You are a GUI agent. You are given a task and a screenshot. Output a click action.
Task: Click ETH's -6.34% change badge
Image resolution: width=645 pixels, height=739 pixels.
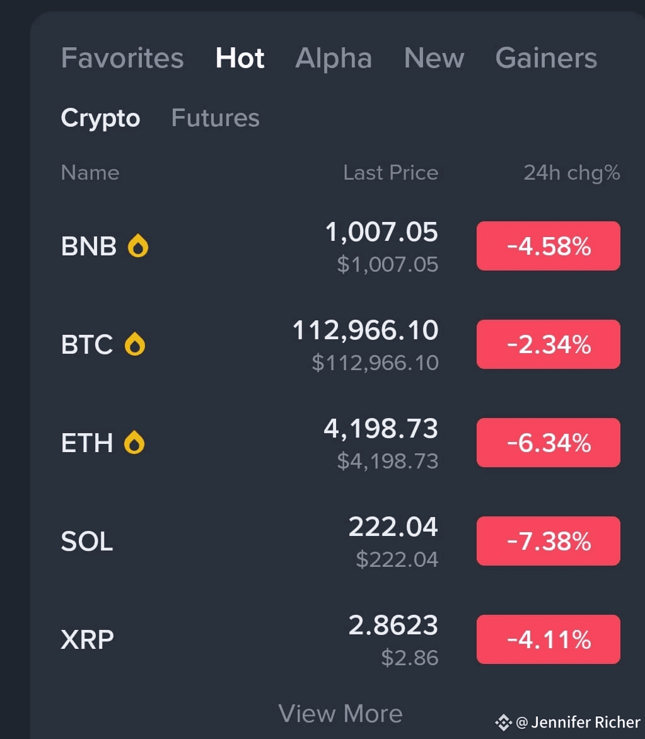coord(549,443)
